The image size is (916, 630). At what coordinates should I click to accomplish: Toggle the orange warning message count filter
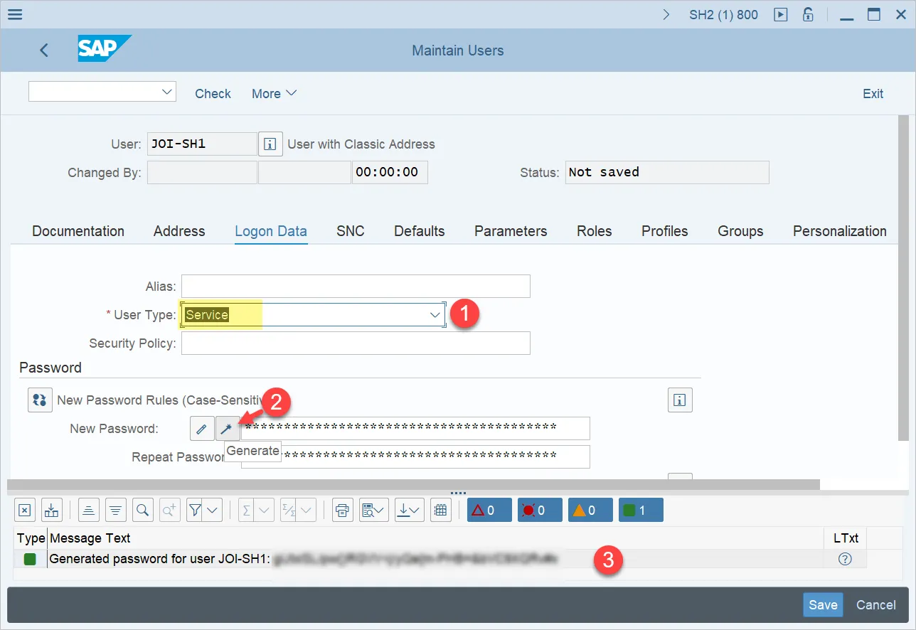pos(590,510)
